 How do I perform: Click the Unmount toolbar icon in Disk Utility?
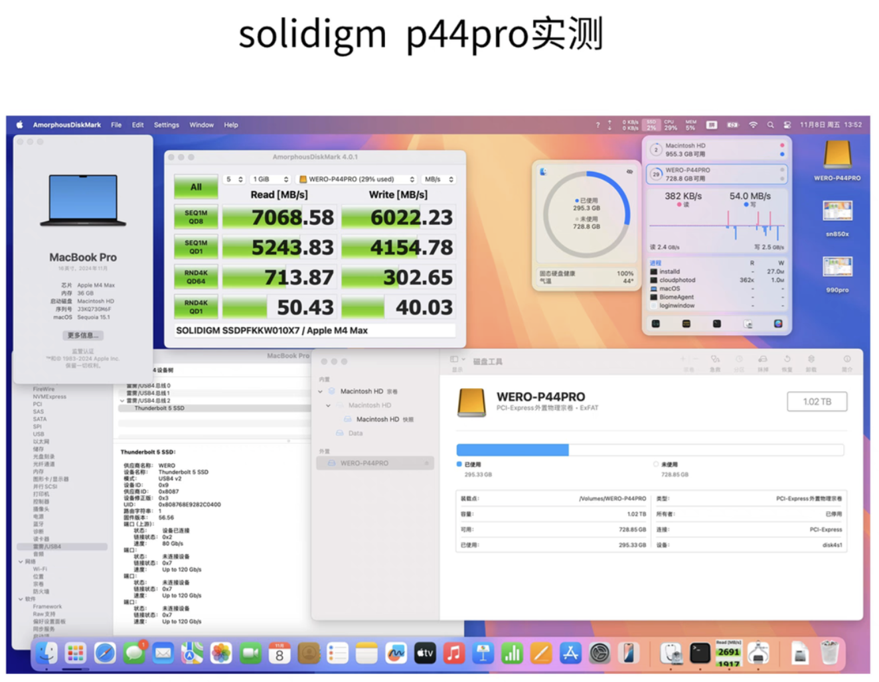(x=811, y=359)
